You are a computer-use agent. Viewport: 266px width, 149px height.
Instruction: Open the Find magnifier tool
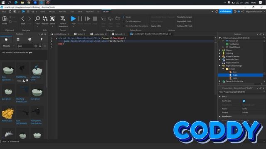(x=37, y=19)
